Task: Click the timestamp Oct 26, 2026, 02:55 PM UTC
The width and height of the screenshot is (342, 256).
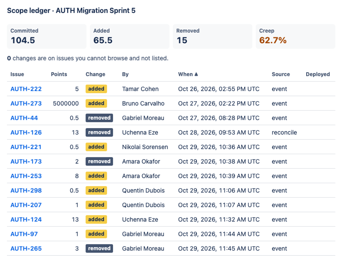Action: tap(219, 89)
